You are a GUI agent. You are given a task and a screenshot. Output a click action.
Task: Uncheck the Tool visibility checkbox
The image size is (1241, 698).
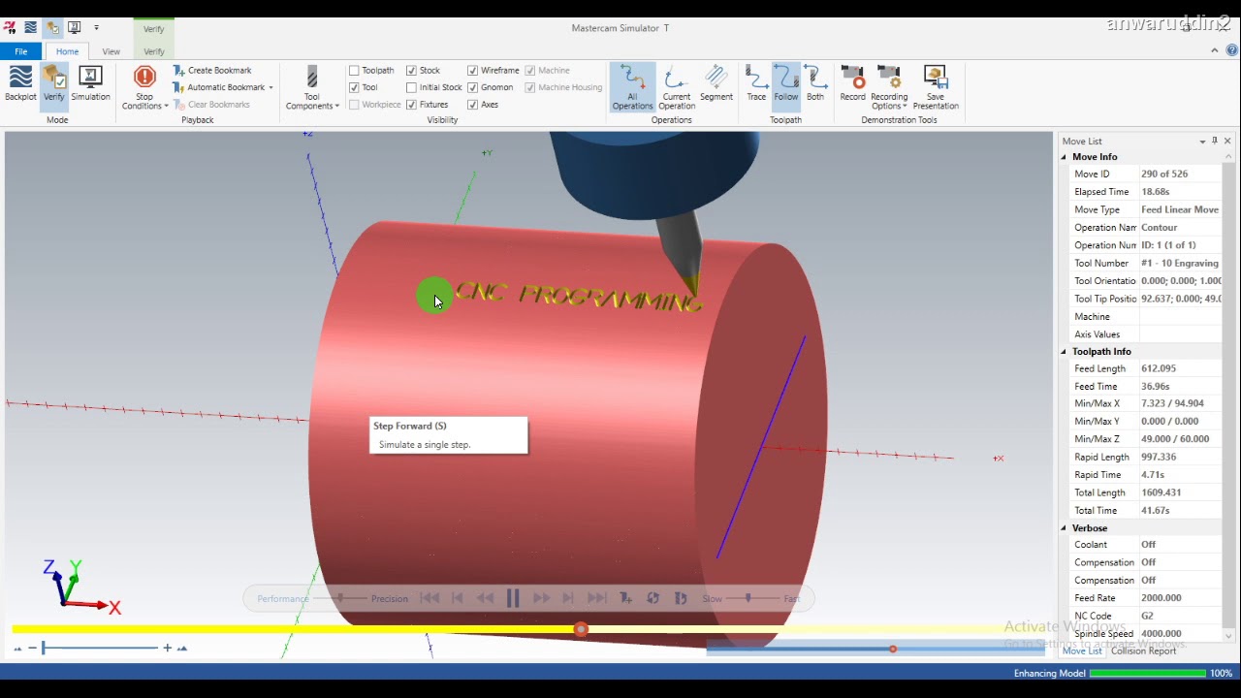pyautogui.click(x=355, y=87)
